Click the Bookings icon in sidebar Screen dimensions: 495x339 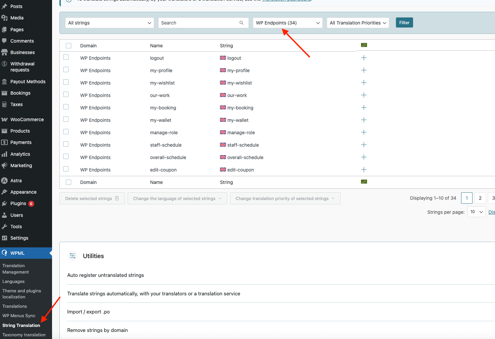coord(4,93)
